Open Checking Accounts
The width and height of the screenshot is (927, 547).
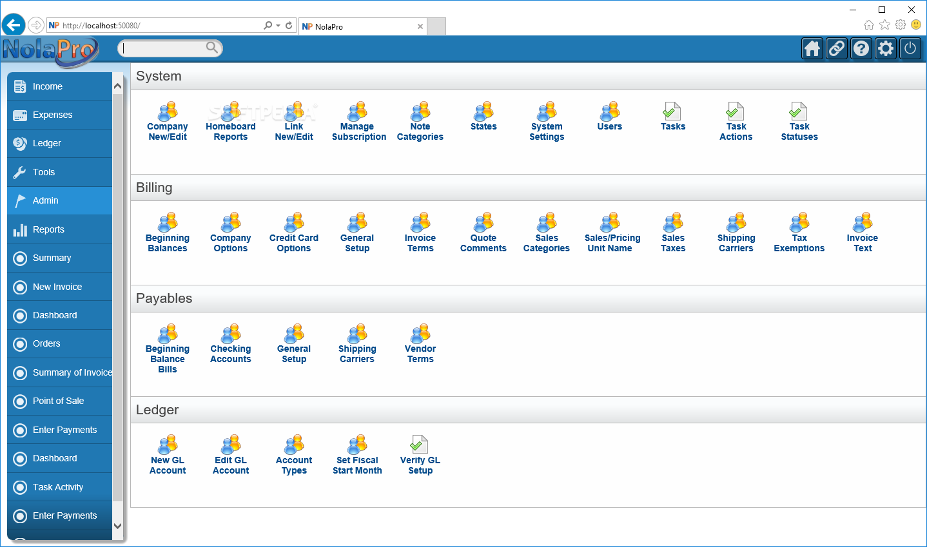(x=231, y=343)
